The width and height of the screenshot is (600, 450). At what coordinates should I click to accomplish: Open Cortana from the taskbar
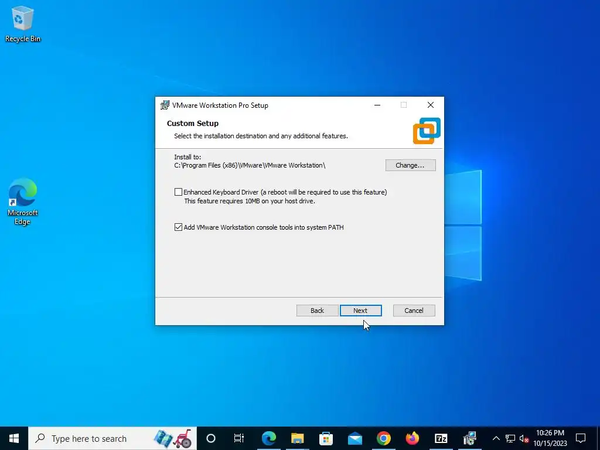point(211,438)
